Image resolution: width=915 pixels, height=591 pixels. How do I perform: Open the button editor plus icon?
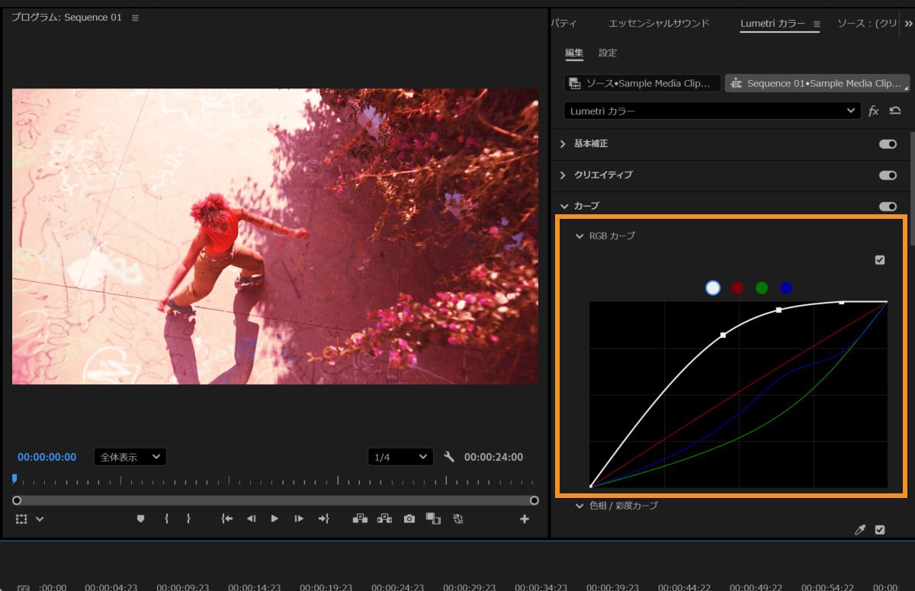pyautogui.click(x=525, y=519)
